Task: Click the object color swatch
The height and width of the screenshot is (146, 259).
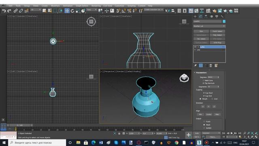Action: click(224, 21)
